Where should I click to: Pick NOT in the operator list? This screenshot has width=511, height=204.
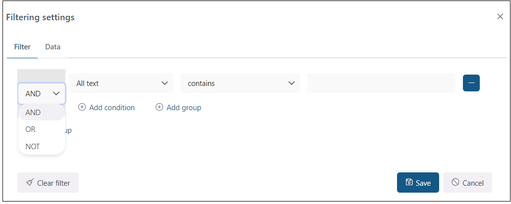point(33,147)
